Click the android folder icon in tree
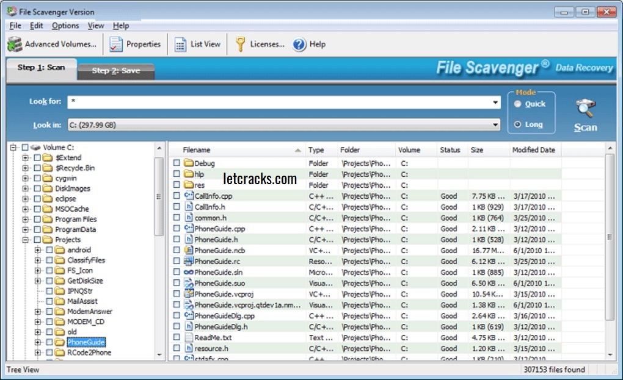 [60, 250]
